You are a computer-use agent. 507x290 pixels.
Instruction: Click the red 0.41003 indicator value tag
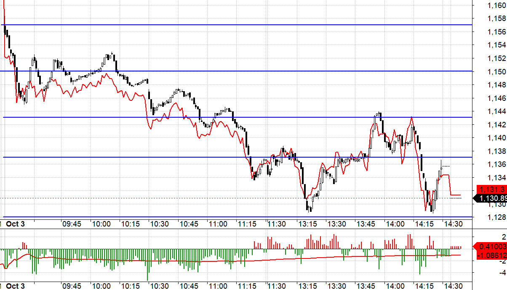point(491,247)
